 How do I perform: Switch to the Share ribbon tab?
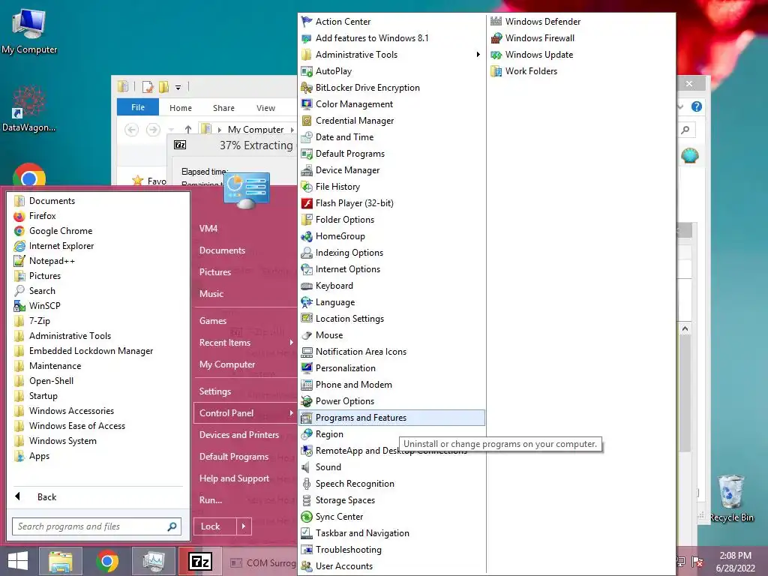(x=223, y=108)
